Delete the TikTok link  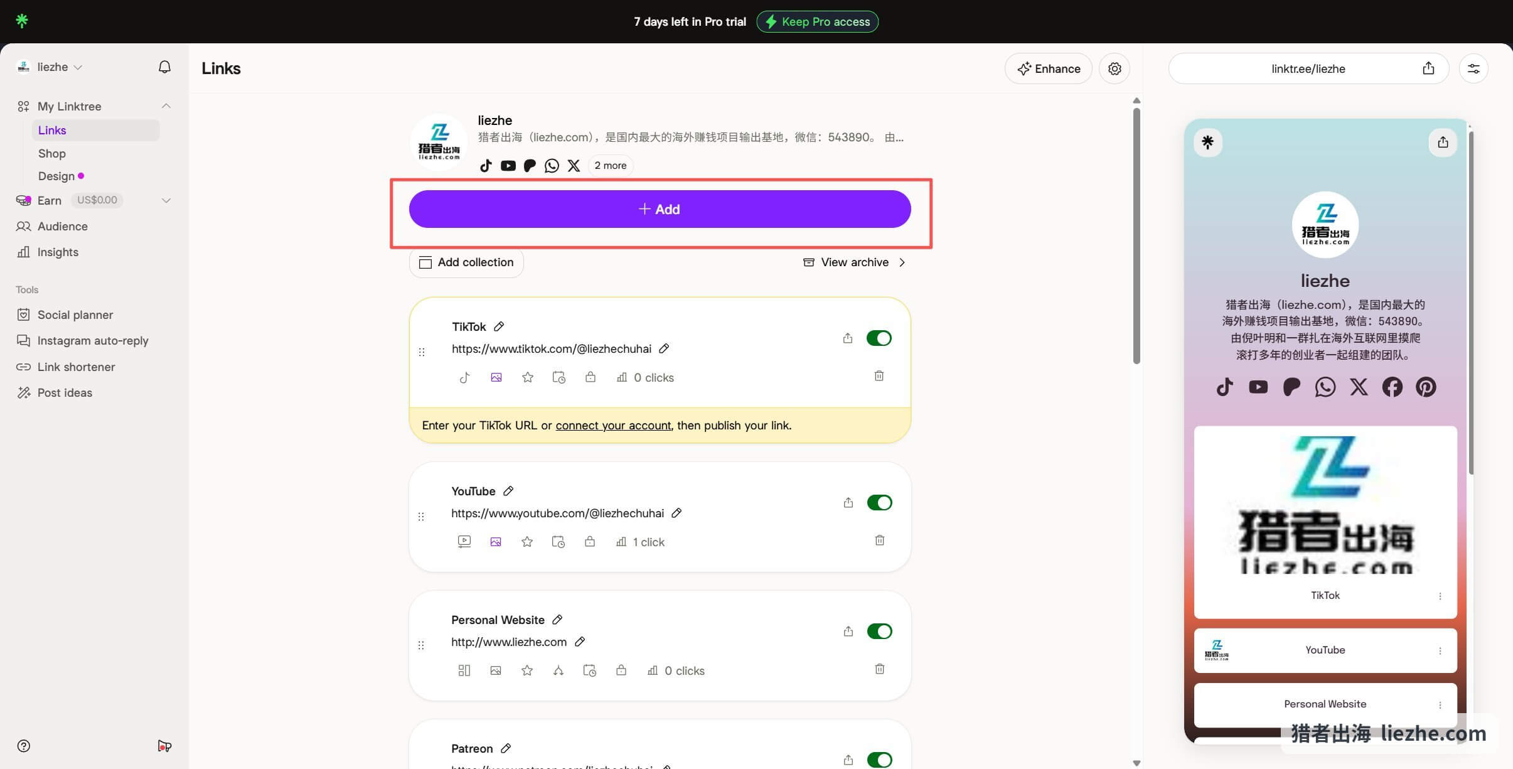[x=879, y=376]
